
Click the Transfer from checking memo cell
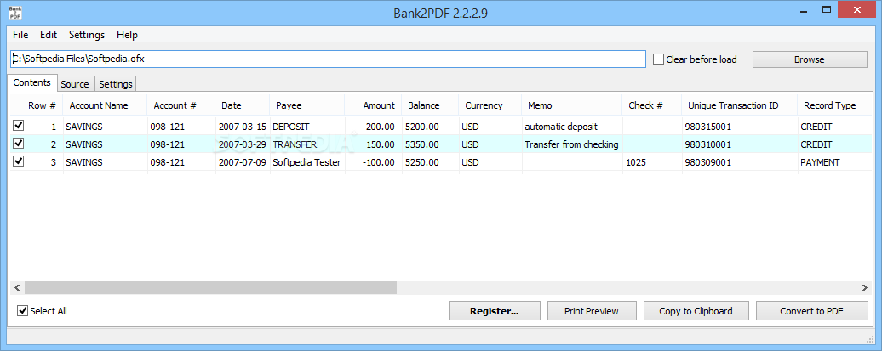572,144
